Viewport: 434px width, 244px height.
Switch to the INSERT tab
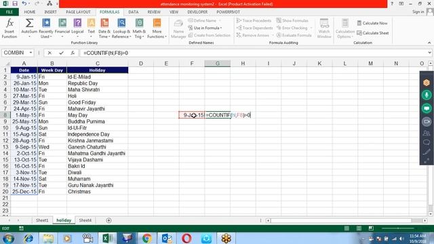50,12
